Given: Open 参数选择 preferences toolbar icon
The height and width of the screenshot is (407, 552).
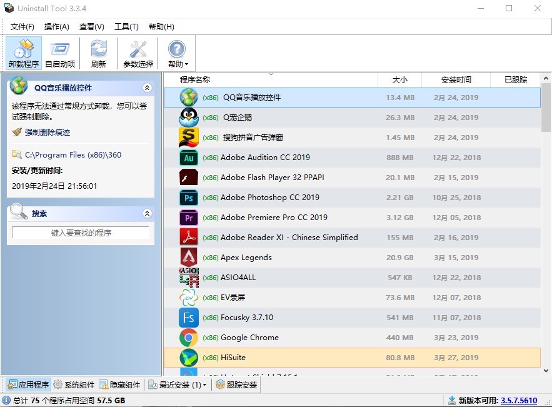Looking at the screenshot, I should pos(138,53).
